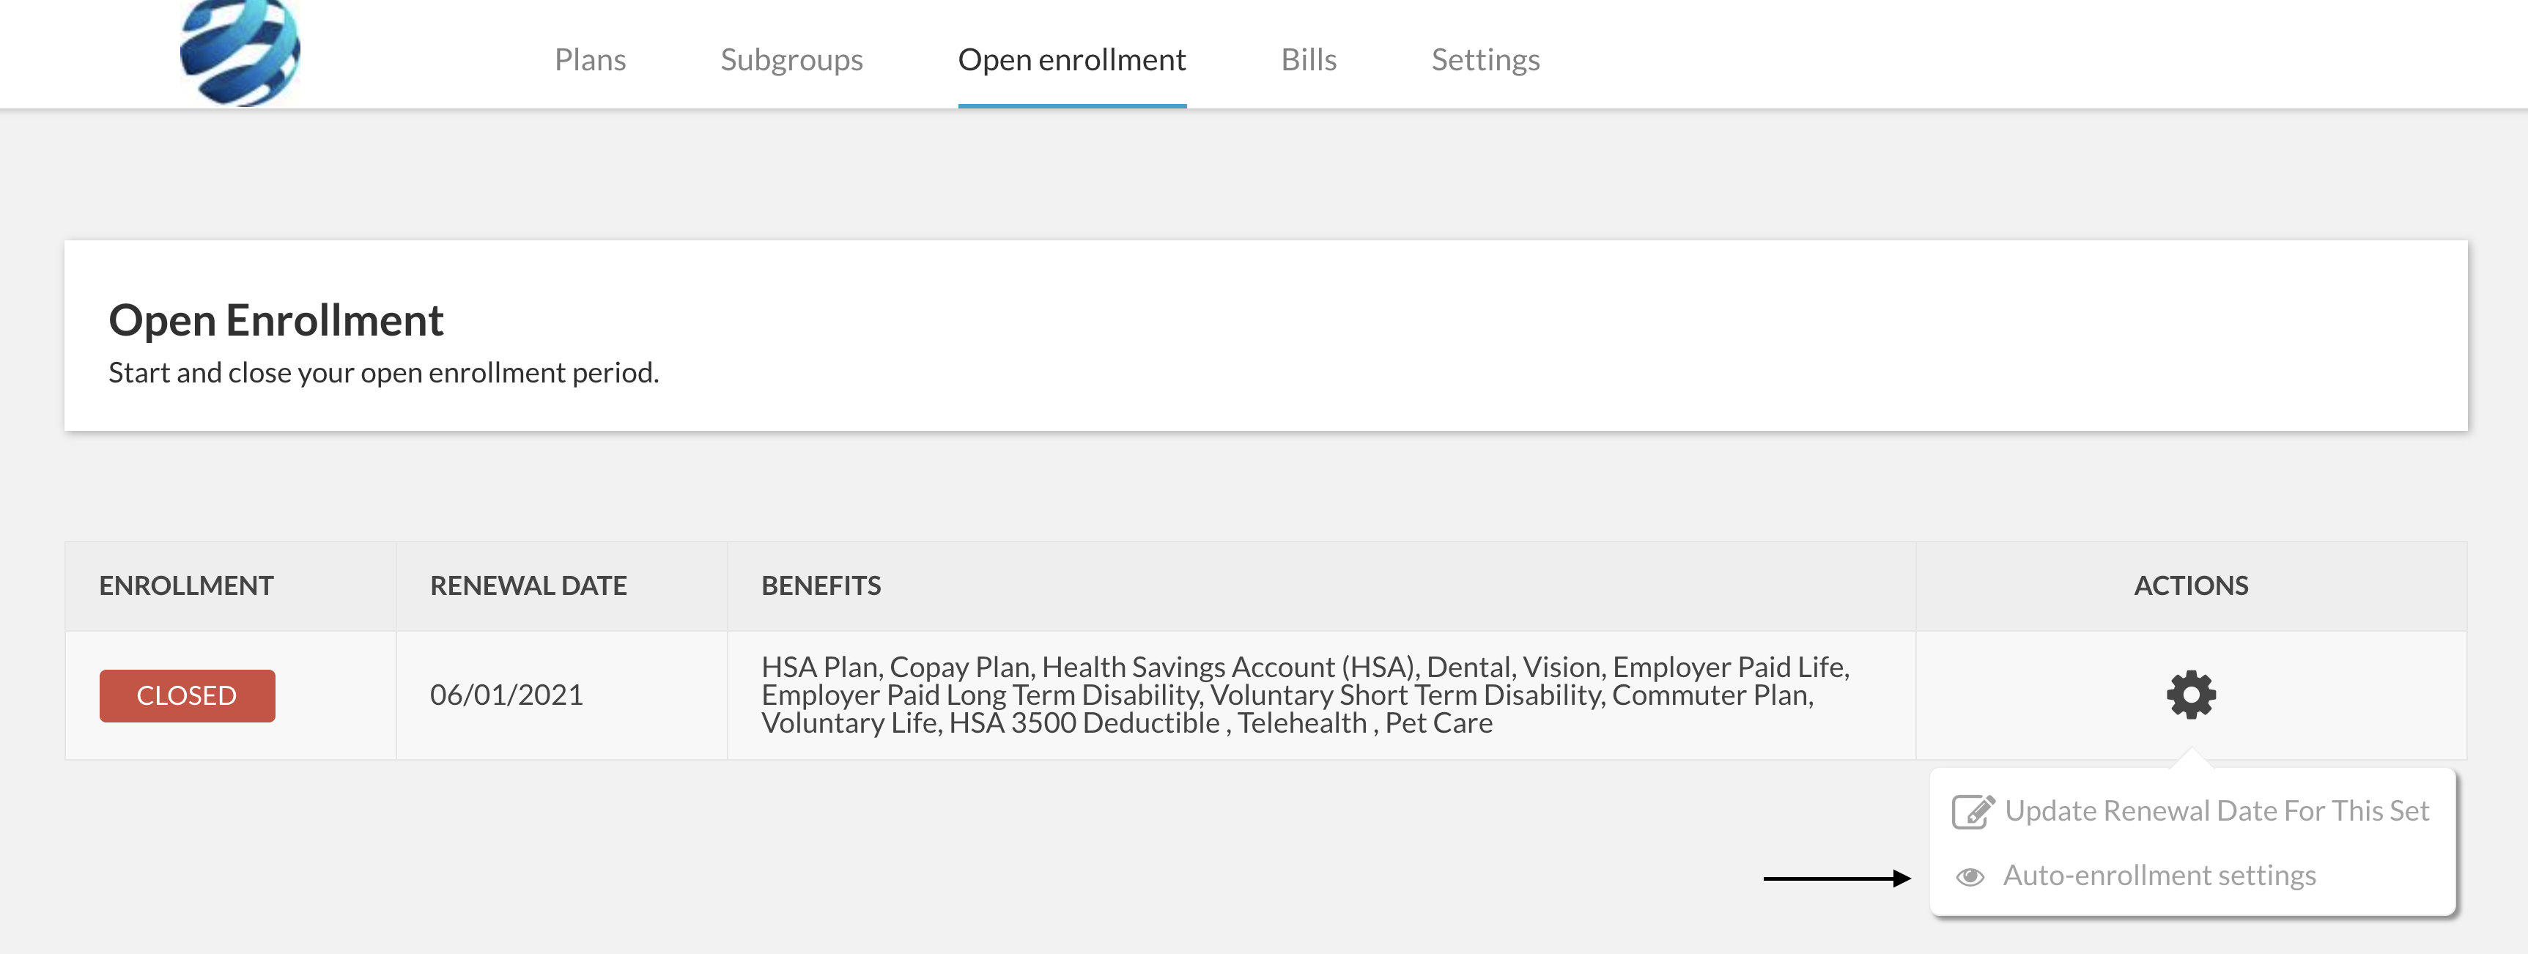This screenshot has width=2528, height=954.
Task: Click the edit pencil icon
Action: click(x=1973, y=812)
